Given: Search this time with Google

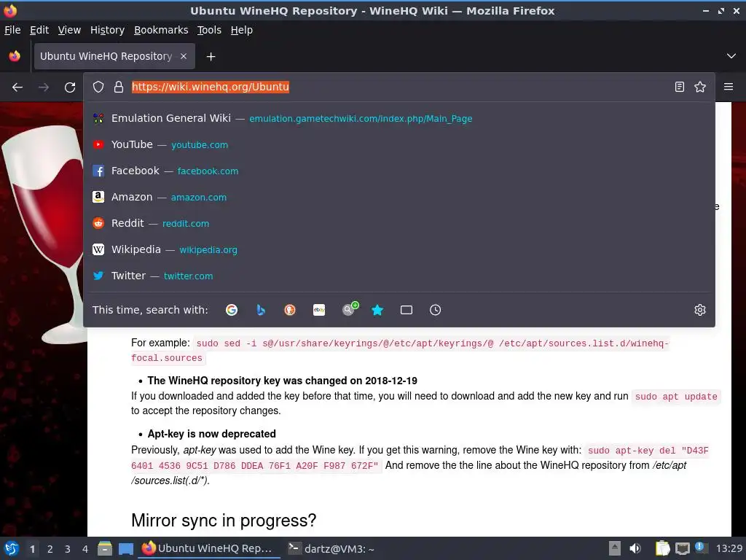Looking at the screenshot, I should 232,310.
